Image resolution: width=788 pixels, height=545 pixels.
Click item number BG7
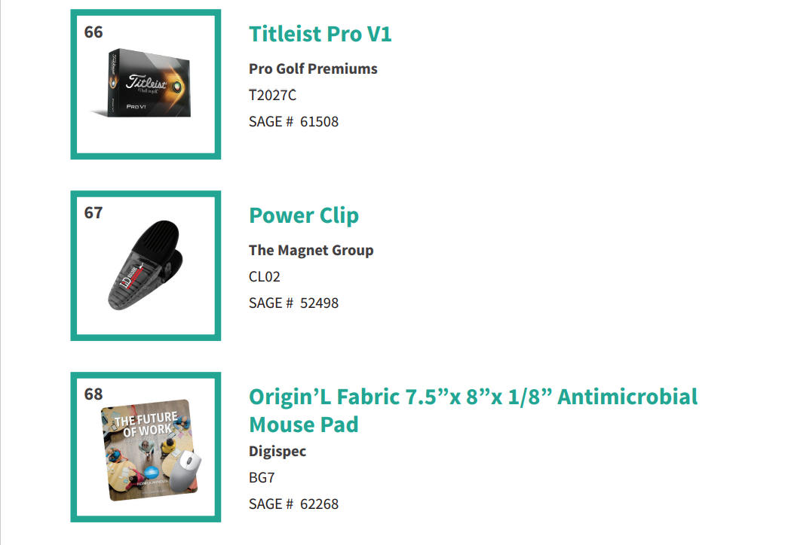[262, 477]
